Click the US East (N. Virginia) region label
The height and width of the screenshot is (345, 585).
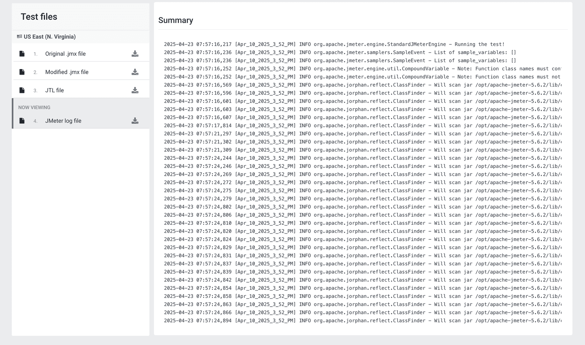pyautogui.click(x=50, y=37)
